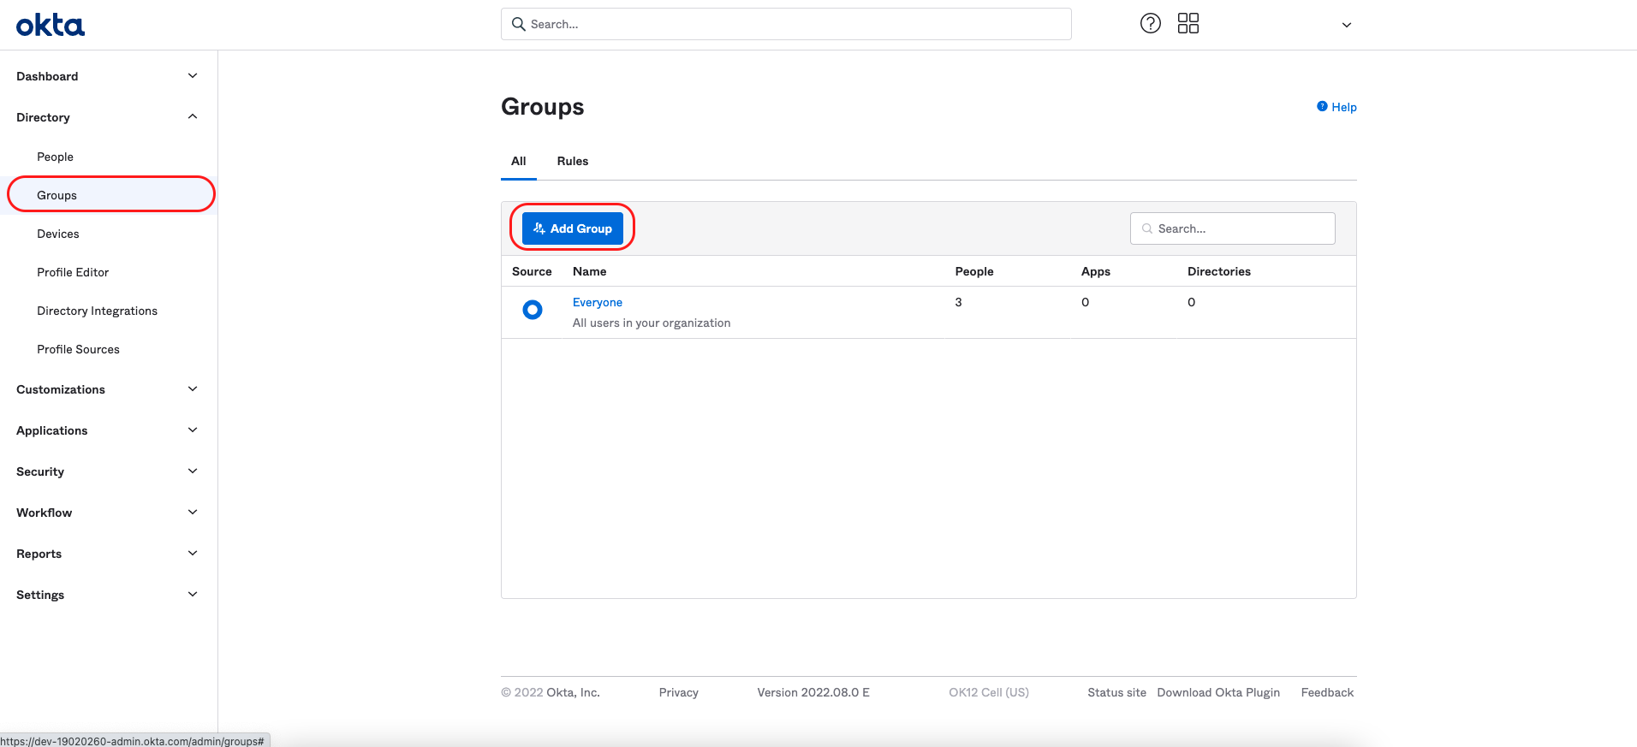This screenshot has width=1637, height=747.
Task: Click the Help link beside Groups heading
Action: pos(1337,107)
